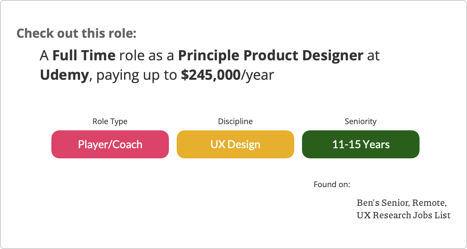Click the bold "Full Time" text

click(x=84, y=56)
